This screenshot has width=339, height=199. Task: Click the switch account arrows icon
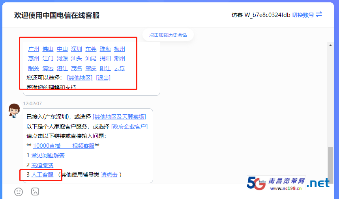[x=319, y=15]
